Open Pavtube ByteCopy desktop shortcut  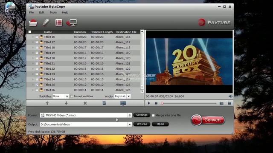pyautogui.click(x=10, y=10)
